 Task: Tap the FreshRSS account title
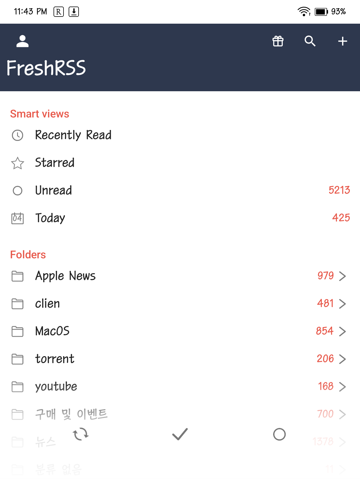(x=46, y=68)
